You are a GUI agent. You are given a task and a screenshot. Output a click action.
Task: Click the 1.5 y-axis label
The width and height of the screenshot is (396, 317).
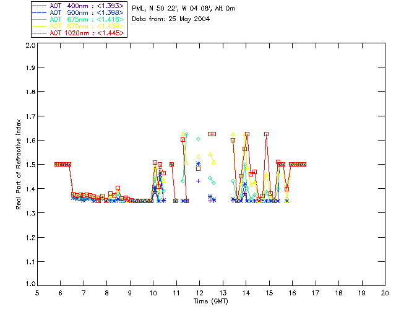pyautogui.click(x=30, y=165)
